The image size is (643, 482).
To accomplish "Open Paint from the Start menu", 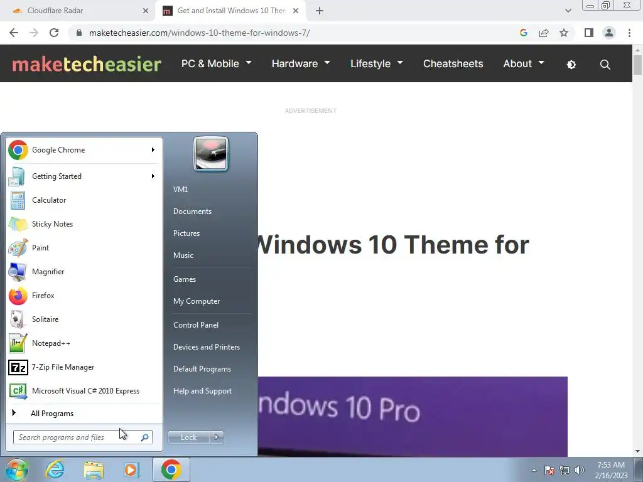I will [82, 247].
